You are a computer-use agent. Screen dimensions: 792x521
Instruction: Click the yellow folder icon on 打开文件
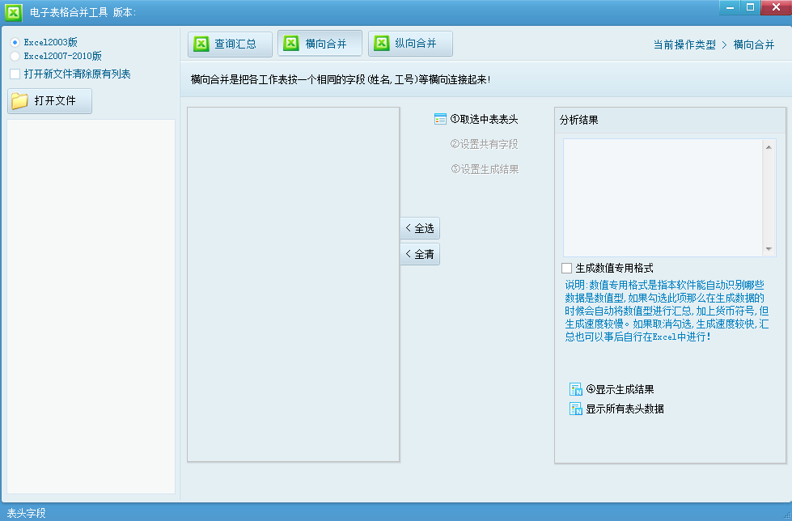pyautogui.click(x=20, y=101)
